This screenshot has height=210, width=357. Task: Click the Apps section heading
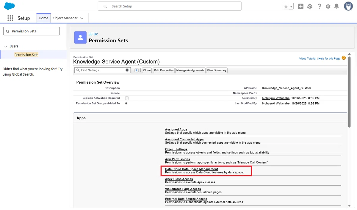click(x=81, y=118)
